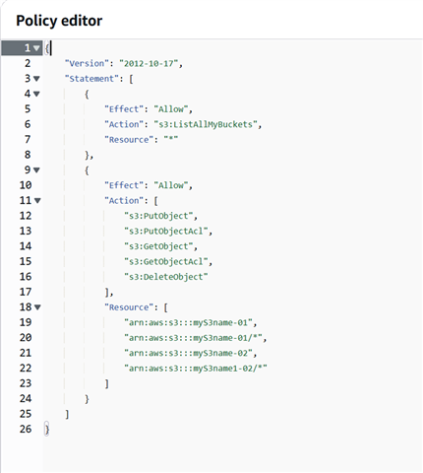Click the mySS3name-01/* resource ARN
This screenshot has height=473, width=423.
(x=193, y=338)
